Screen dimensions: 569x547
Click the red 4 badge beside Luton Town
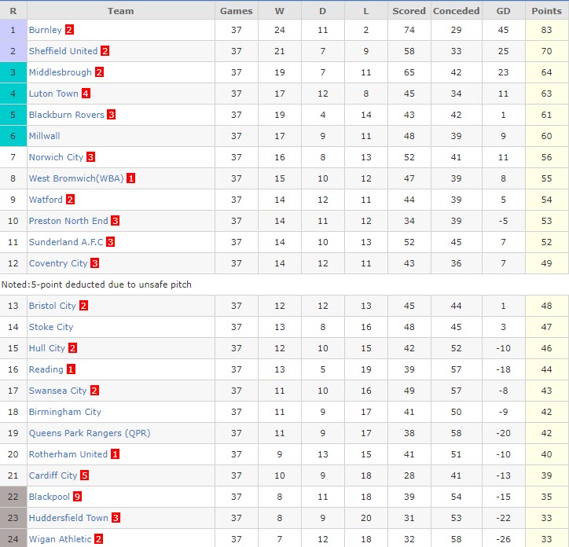[x=86, y=94]
